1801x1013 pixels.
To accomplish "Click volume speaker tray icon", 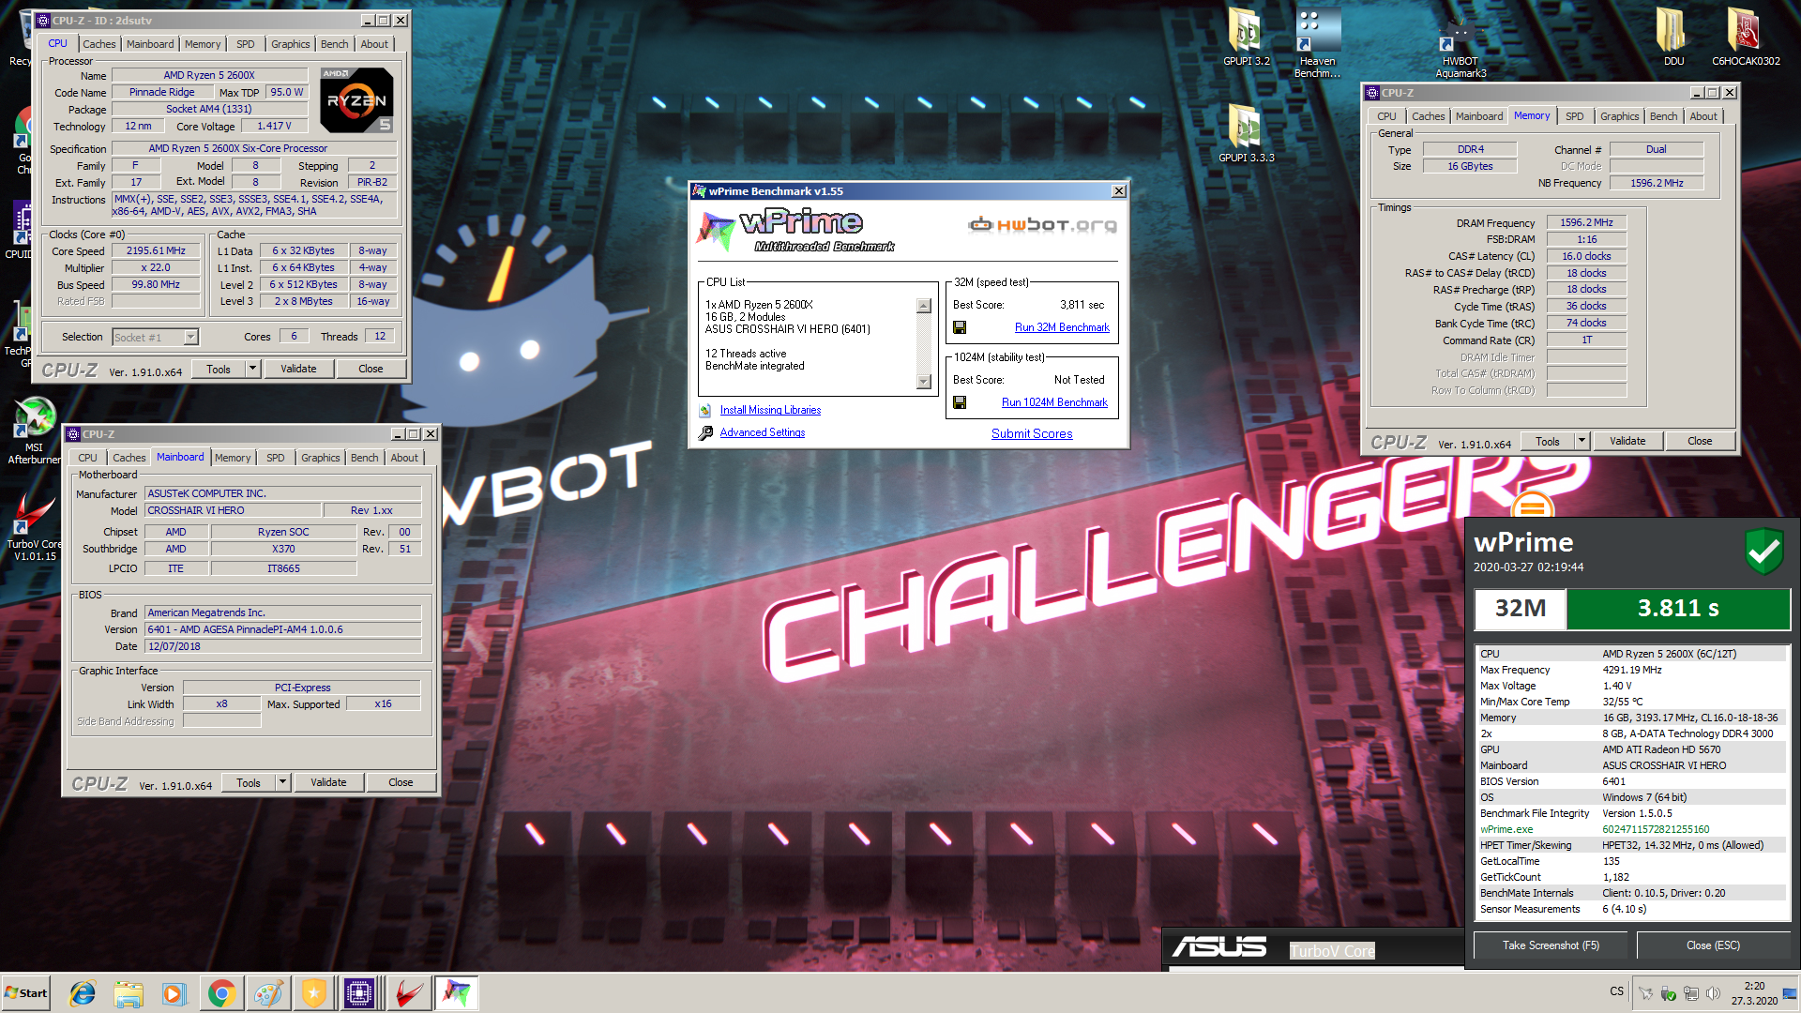I will (1713, 993).
